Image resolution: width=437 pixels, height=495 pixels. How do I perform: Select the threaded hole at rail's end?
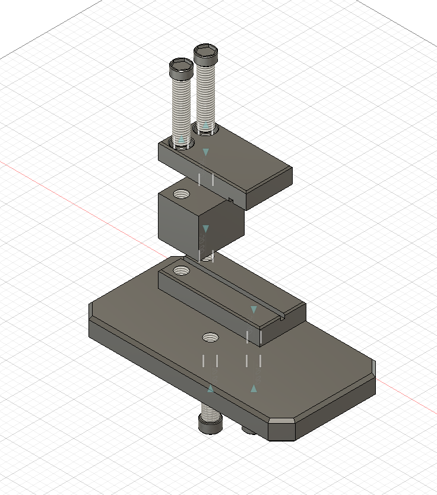(181, 270)
